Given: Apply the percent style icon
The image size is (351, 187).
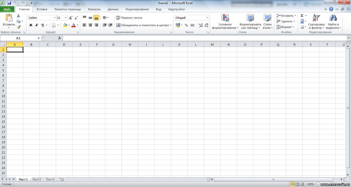Looking at the screenshot, I should click(186, 25).
